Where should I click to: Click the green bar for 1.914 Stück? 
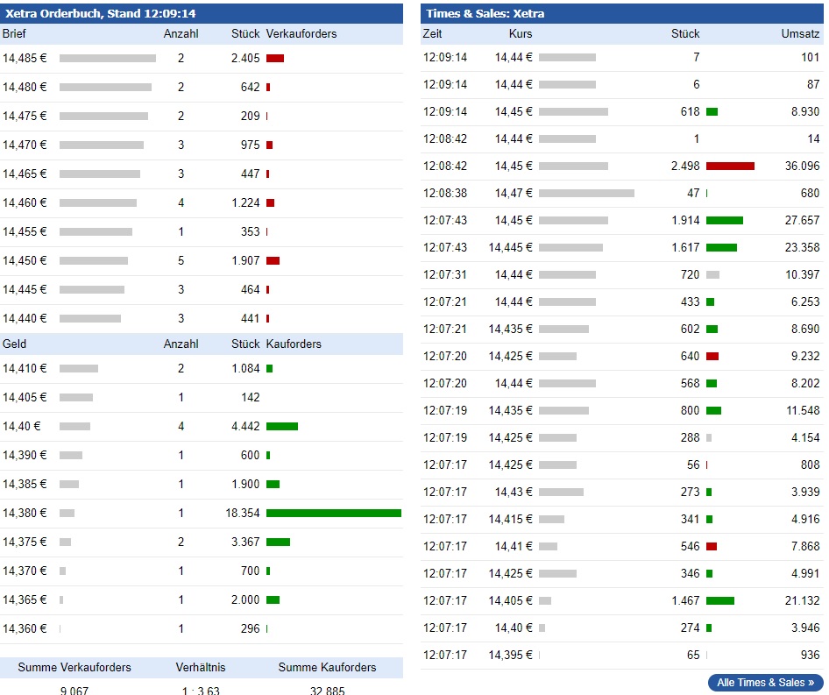[x=725, y=220]
